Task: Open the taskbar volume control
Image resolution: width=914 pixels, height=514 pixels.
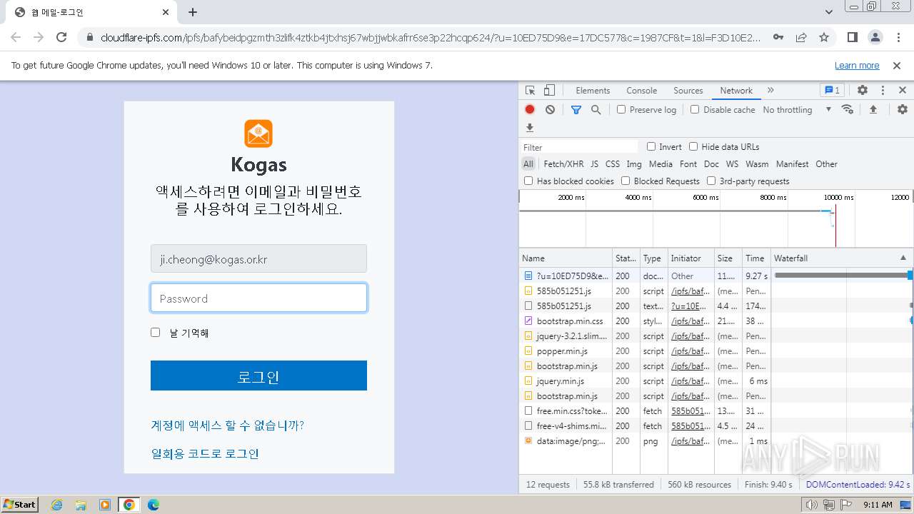Action: tap(811, 505)
